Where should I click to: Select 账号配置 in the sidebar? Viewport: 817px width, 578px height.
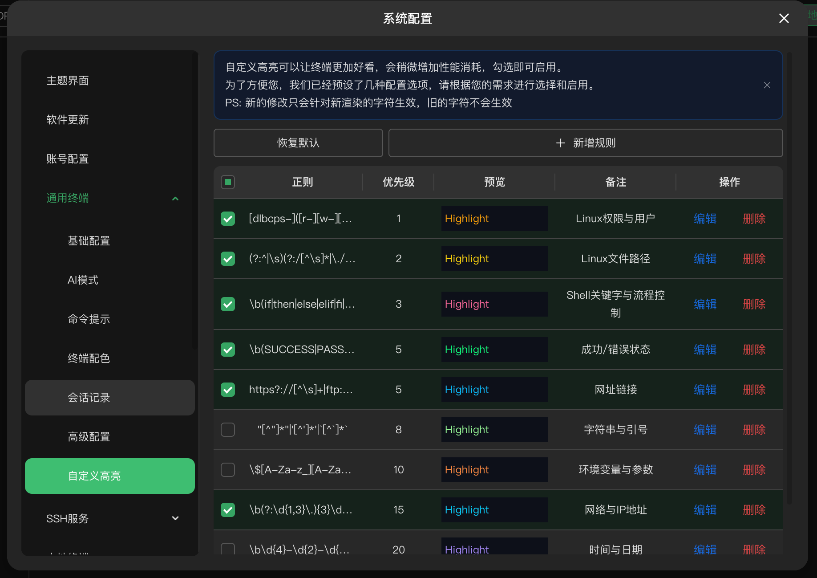click(67, 159)
